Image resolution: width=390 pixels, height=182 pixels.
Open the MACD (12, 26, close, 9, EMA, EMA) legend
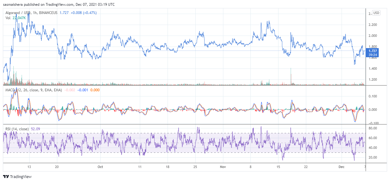pos(34,90)
